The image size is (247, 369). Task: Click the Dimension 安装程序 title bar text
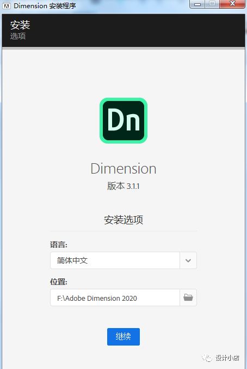(45, 6)
